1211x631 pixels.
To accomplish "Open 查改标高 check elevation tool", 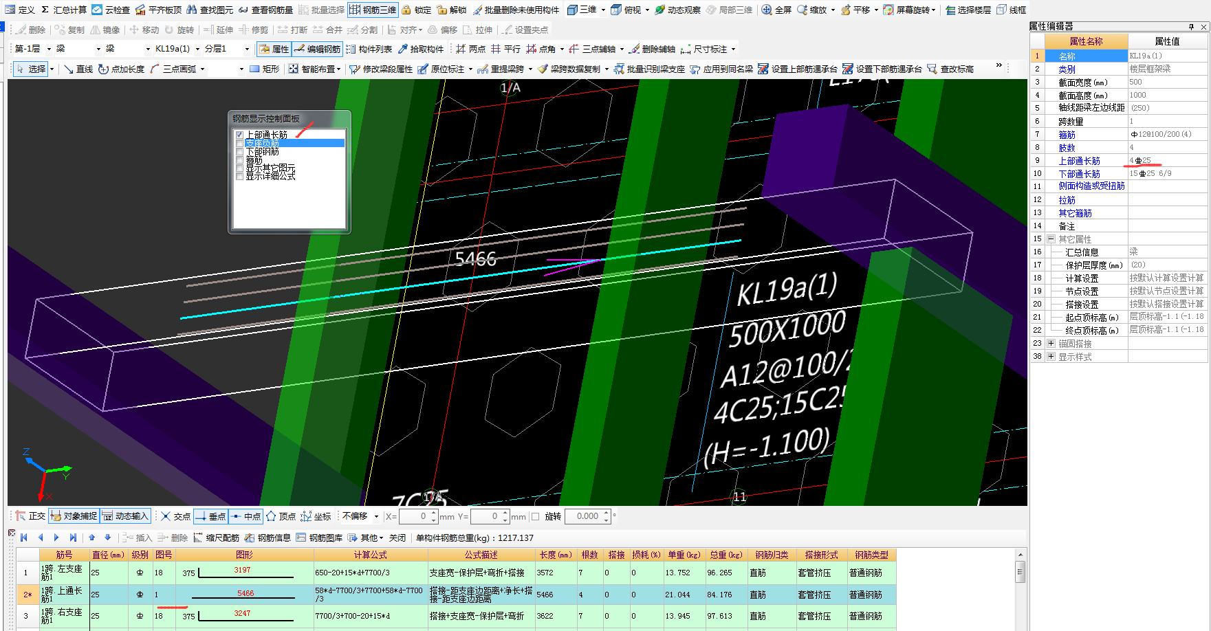I will 950,69.
